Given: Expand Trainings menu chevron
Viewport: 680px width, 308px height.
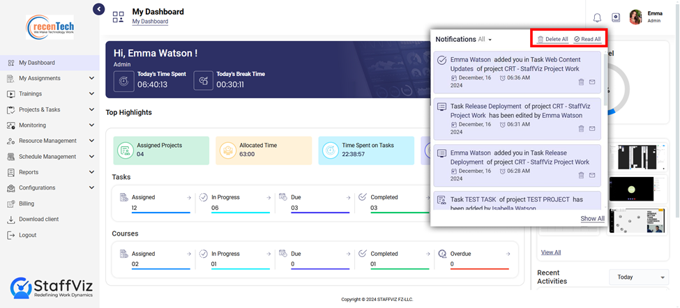Looking at the screenshot, I should tap(91, 94).
